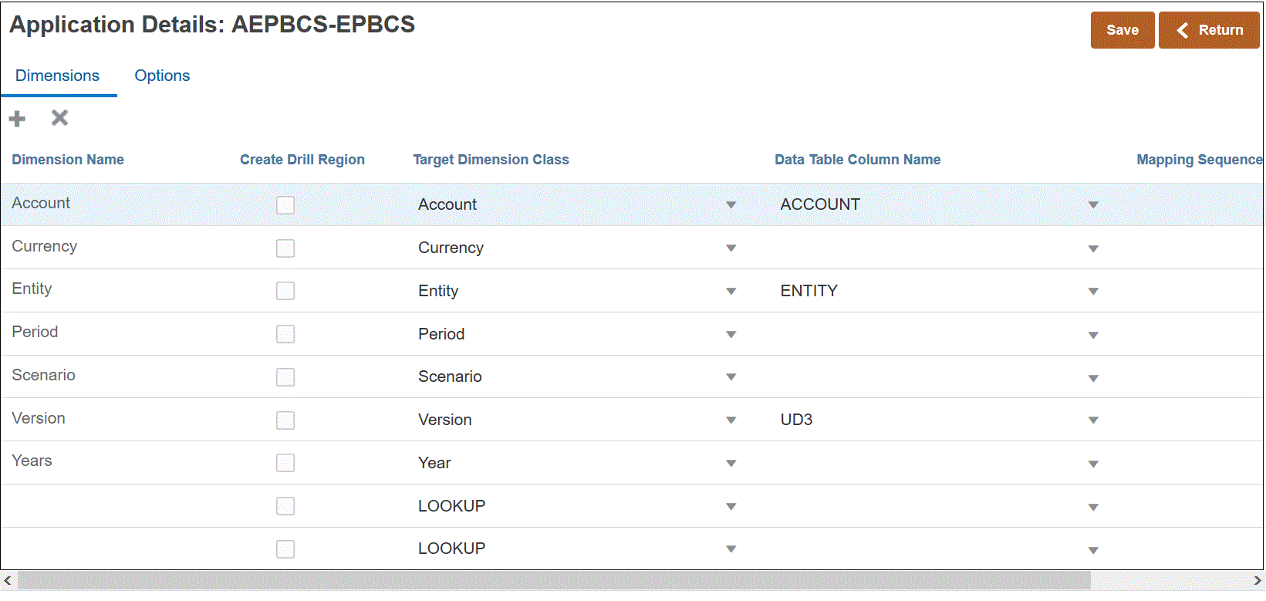Viewport: 1266px width, 601px height.
Task: Click the add dimension plus icon
Action: point(17,119)
